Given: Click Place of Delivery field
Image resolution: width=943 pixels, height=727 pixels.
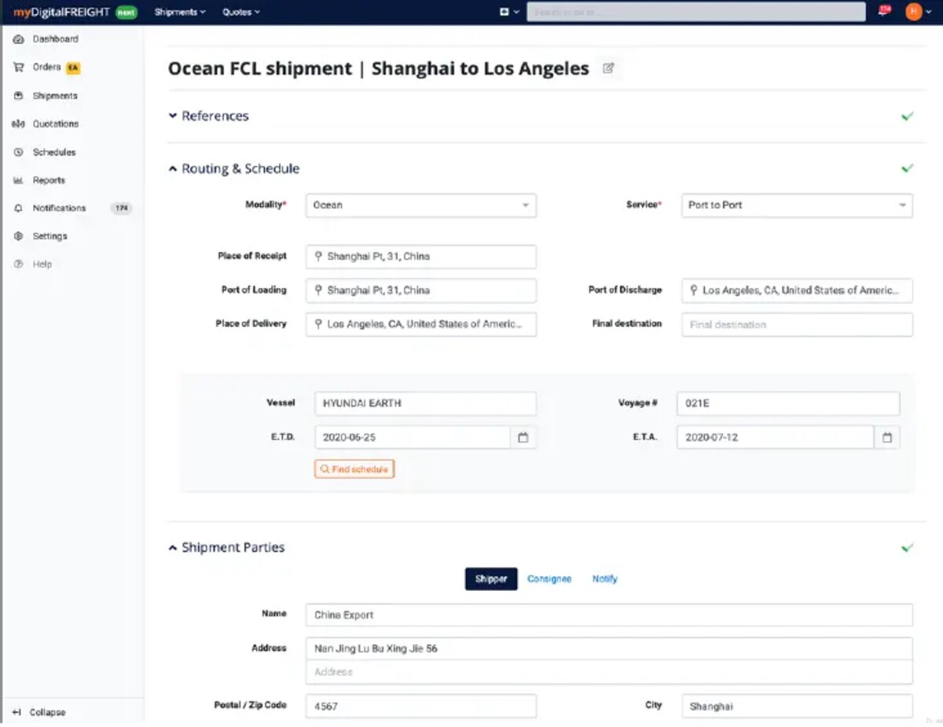Looking at the screenshot, I should click(421, 324).
